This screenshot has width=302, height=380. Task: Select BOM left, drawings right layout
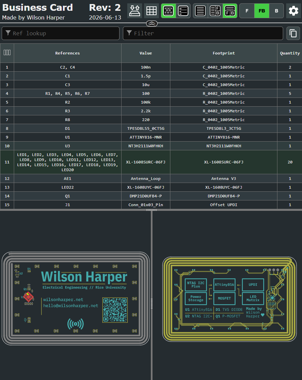[x=215, y=11]
